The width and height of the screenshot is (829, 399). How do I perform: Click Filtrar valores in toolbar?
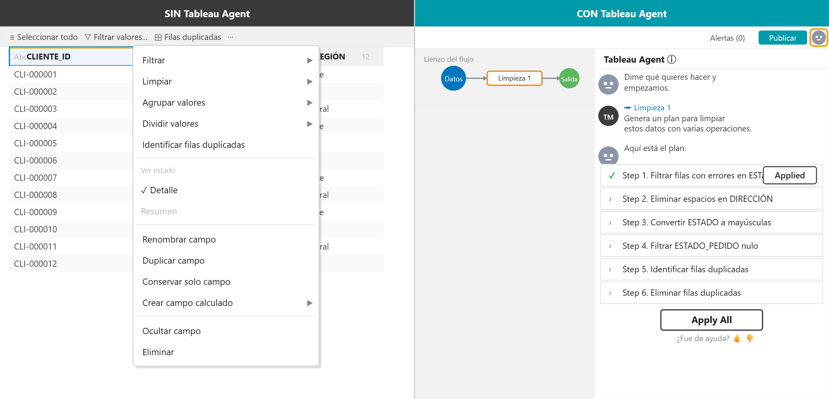point(116,37)
